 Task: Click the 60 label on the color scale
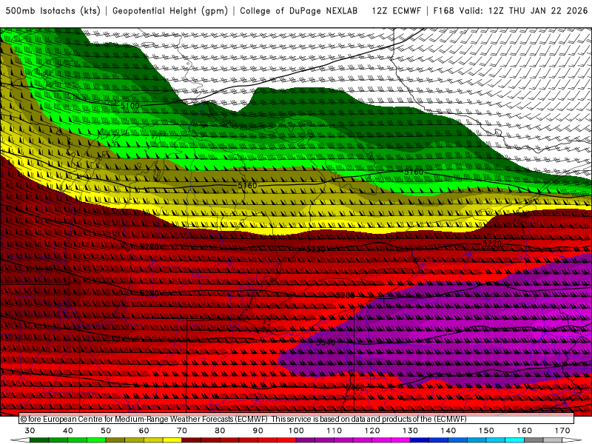144,431
